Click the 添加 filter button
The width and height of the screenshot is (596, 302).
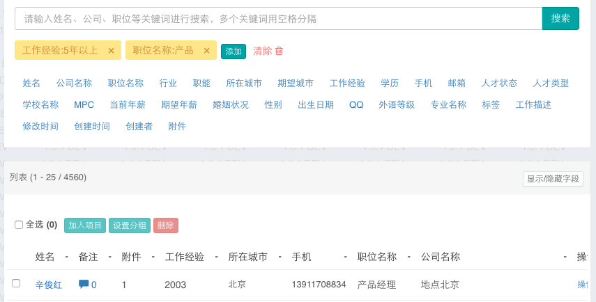[x=234, y=51]
